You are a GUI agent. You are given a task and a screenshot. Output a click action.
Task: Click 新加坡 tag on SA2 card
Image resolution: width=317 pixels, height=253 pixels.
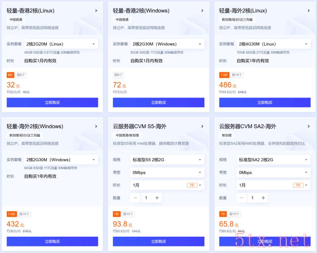[227, 135]
